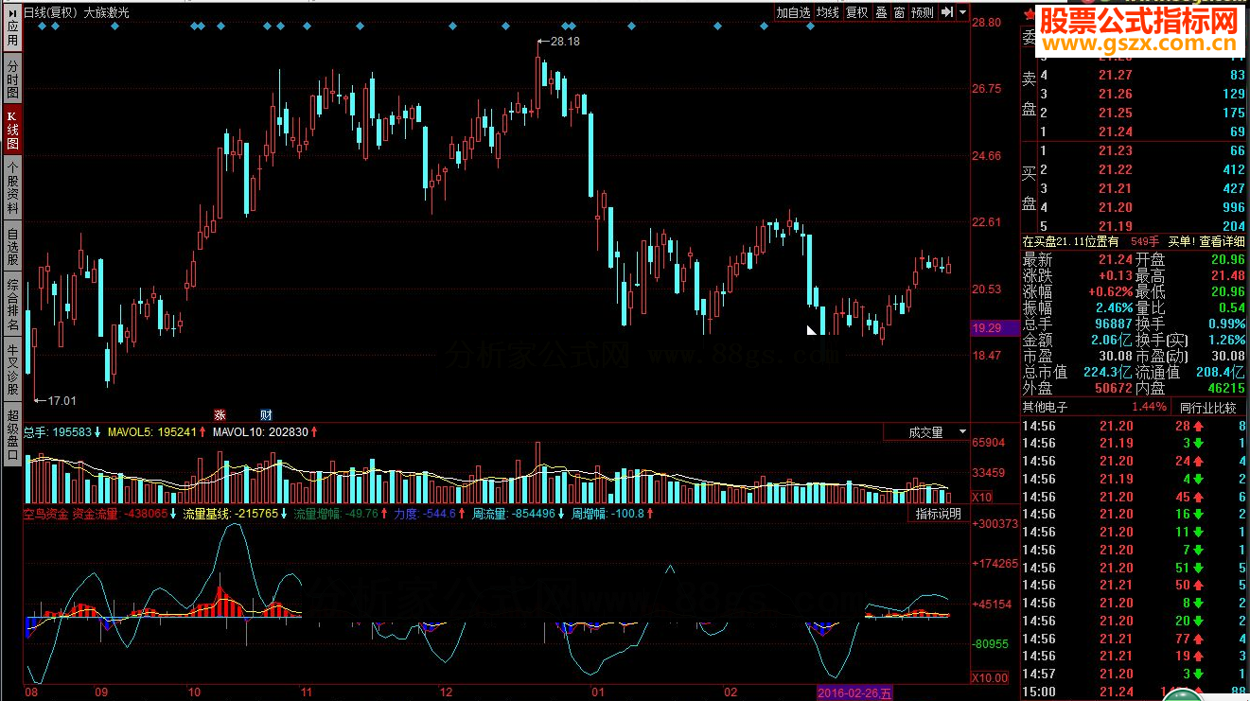Click the 总市值 value 224.3亿
This screenshot has height=701, width=1250.
[1109, 372]
